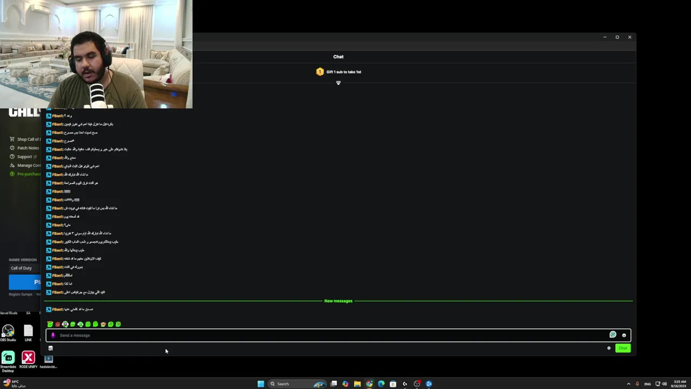
Task: Click the webcam overlay thumbnail
Action: click(96, 54)
